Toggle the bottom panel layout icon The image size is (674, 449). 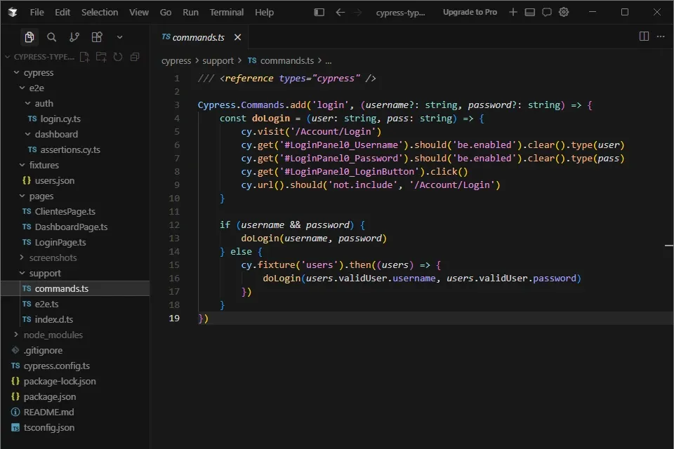point(529,12)
